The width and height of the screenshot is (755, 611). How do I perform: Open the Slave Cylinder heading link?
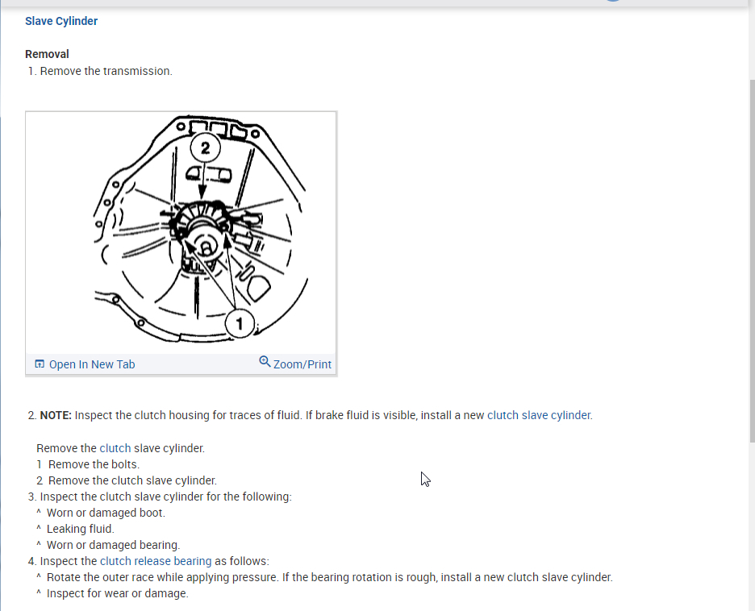pos(61,21)
